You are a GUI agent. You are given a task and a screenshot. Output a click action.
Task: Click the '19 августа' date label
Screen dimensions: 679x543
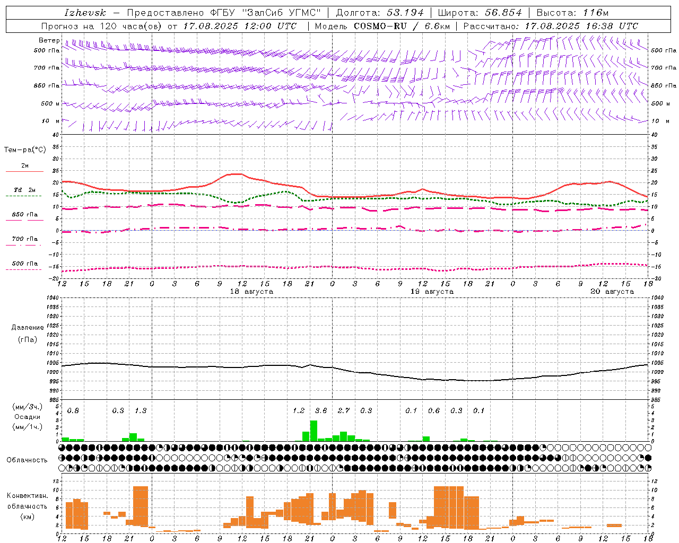(x=432, y=292)
